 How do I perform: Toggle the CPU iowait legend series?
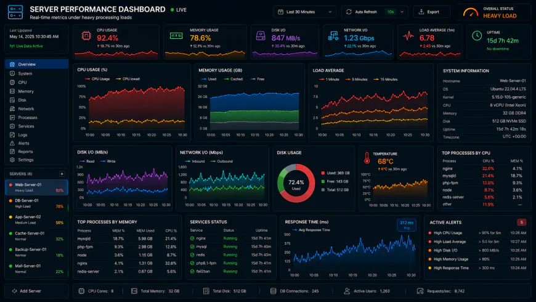[x=128, y=79]
